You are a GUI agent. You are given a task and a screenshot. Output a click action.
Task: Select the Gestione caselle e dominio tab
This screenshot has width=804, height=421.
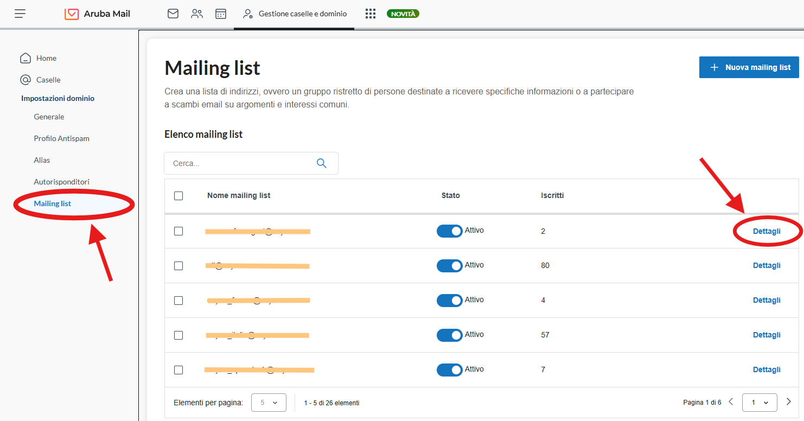[x=295, y=14]
